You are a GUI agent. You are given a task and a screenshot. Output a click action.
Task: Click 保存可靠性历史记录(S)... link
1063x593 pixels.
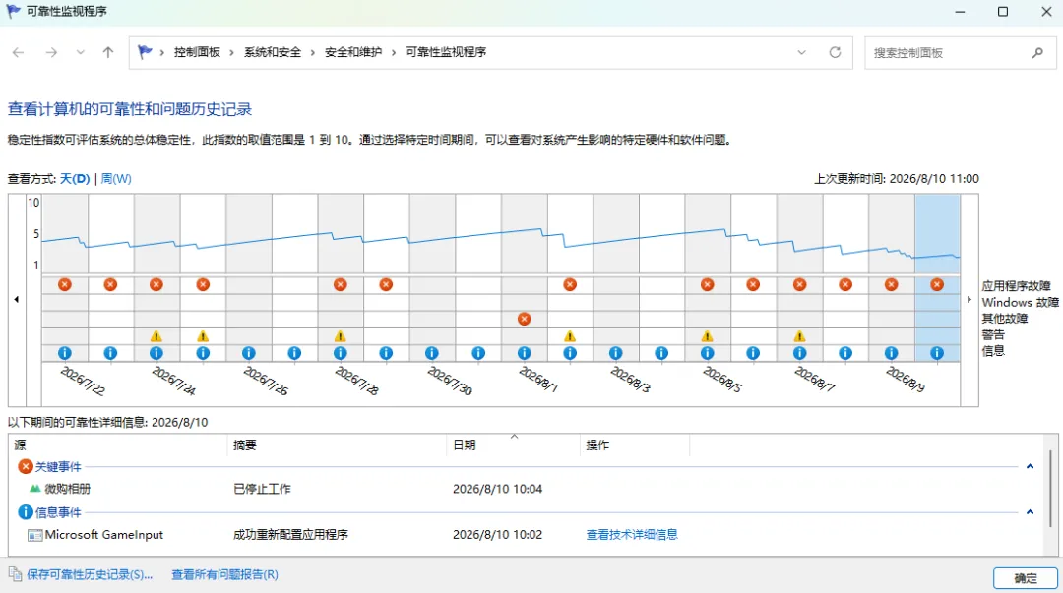tap(90, 574)
